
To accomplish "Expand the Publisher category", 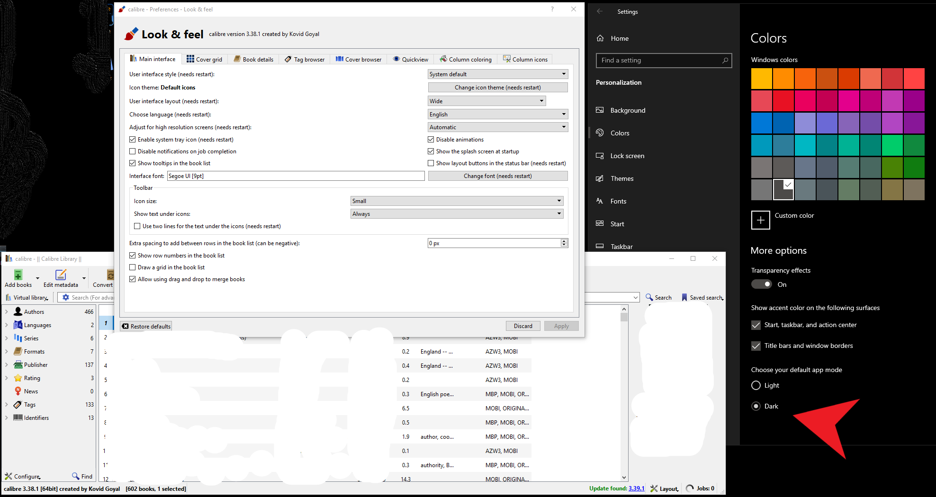I will pos(7,364).
